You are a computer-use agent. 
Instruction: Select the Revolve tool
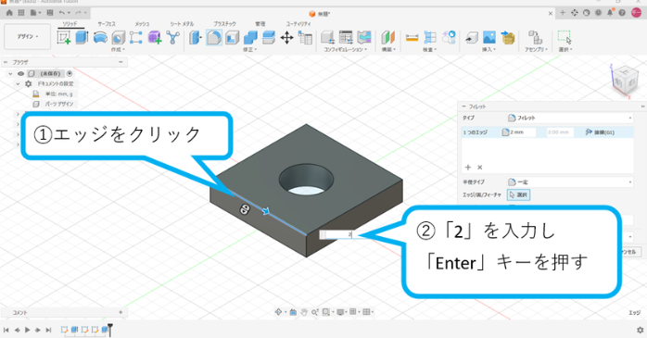pyautogui.click(x=100, y=38)
